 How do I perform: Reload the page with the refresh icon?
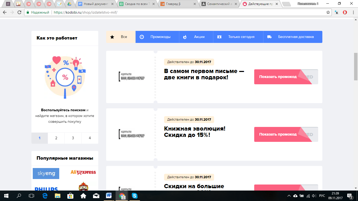[x=19, y=12]
